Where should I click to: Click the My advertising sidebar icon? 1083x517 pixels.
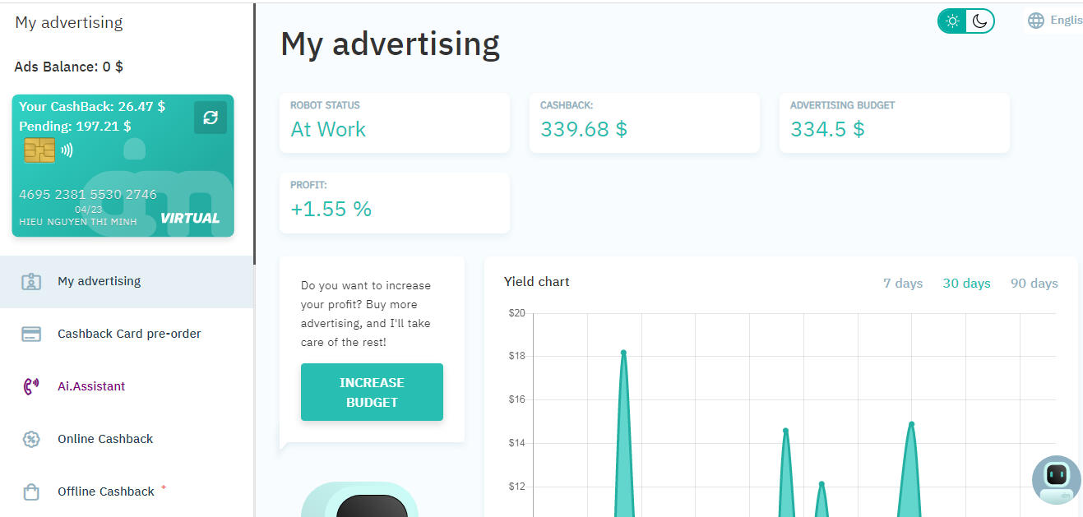click(x=31, y=282)
